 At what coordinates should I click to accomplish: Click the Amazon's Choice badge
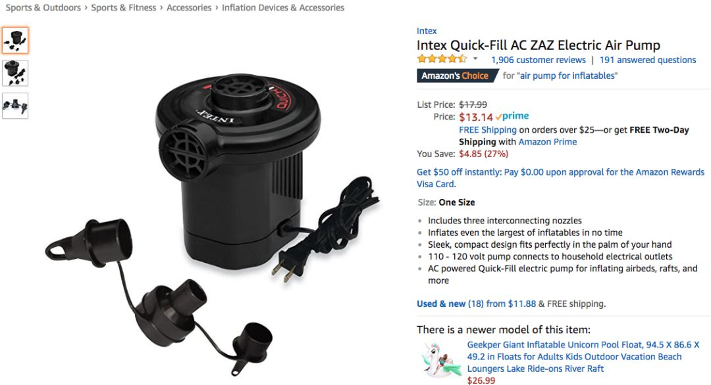[x=456, y=76]
